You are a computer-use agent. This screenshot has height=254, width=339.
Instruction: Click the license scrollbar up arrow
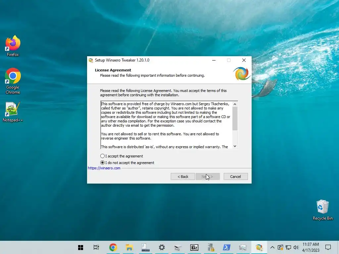click(235, 104)
